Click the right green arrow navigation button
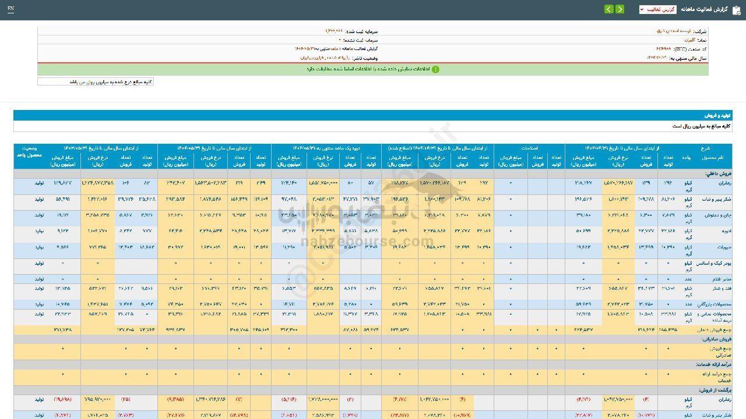Image resolution: width=746 pixels, height=419 pixels. [x=620, y=9]
